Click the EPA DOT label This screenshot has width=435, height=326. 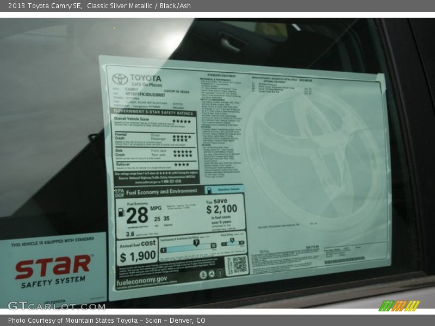click(119, 193)
